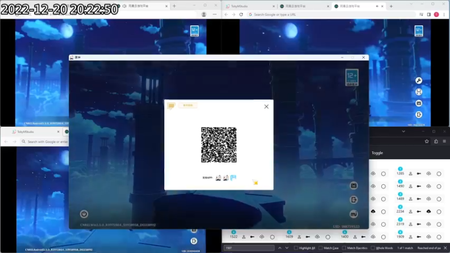Viewport: 450px width, 253px height.
Task: Enable the 'Match Diacritics' checkbox in the find bar
Action: click(x=344, y=248)
